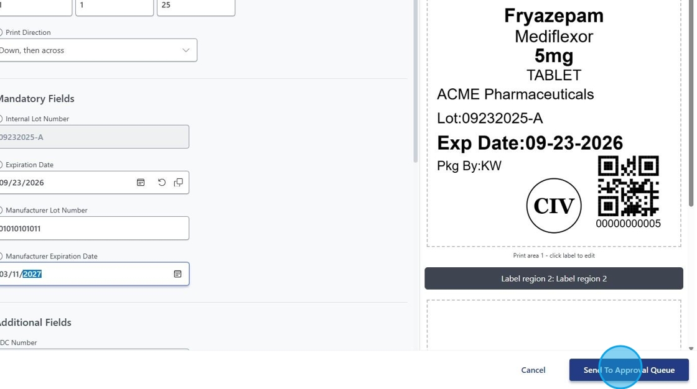The height and width of the screenshot is (389, 697).
Task: Click into the Manufacturer Lot Number field
Action: (x=93, y=228)
